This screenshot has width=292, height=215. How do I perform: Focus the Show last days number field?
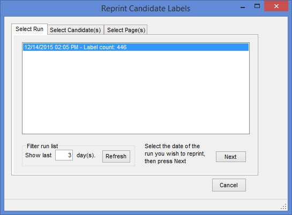click(x=64, y=155)
